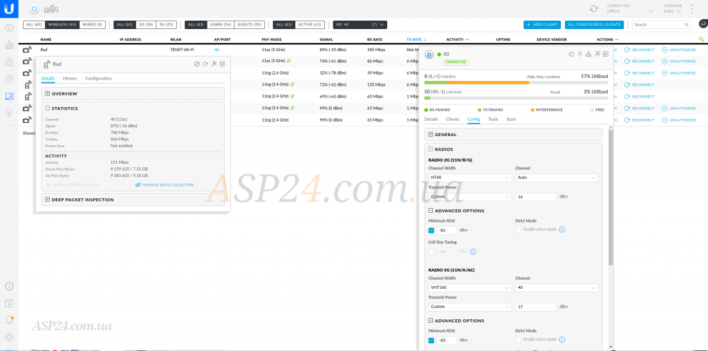Open the Radio 2G Channel Width dropdown
708x351 pixels.
(469, 178)
